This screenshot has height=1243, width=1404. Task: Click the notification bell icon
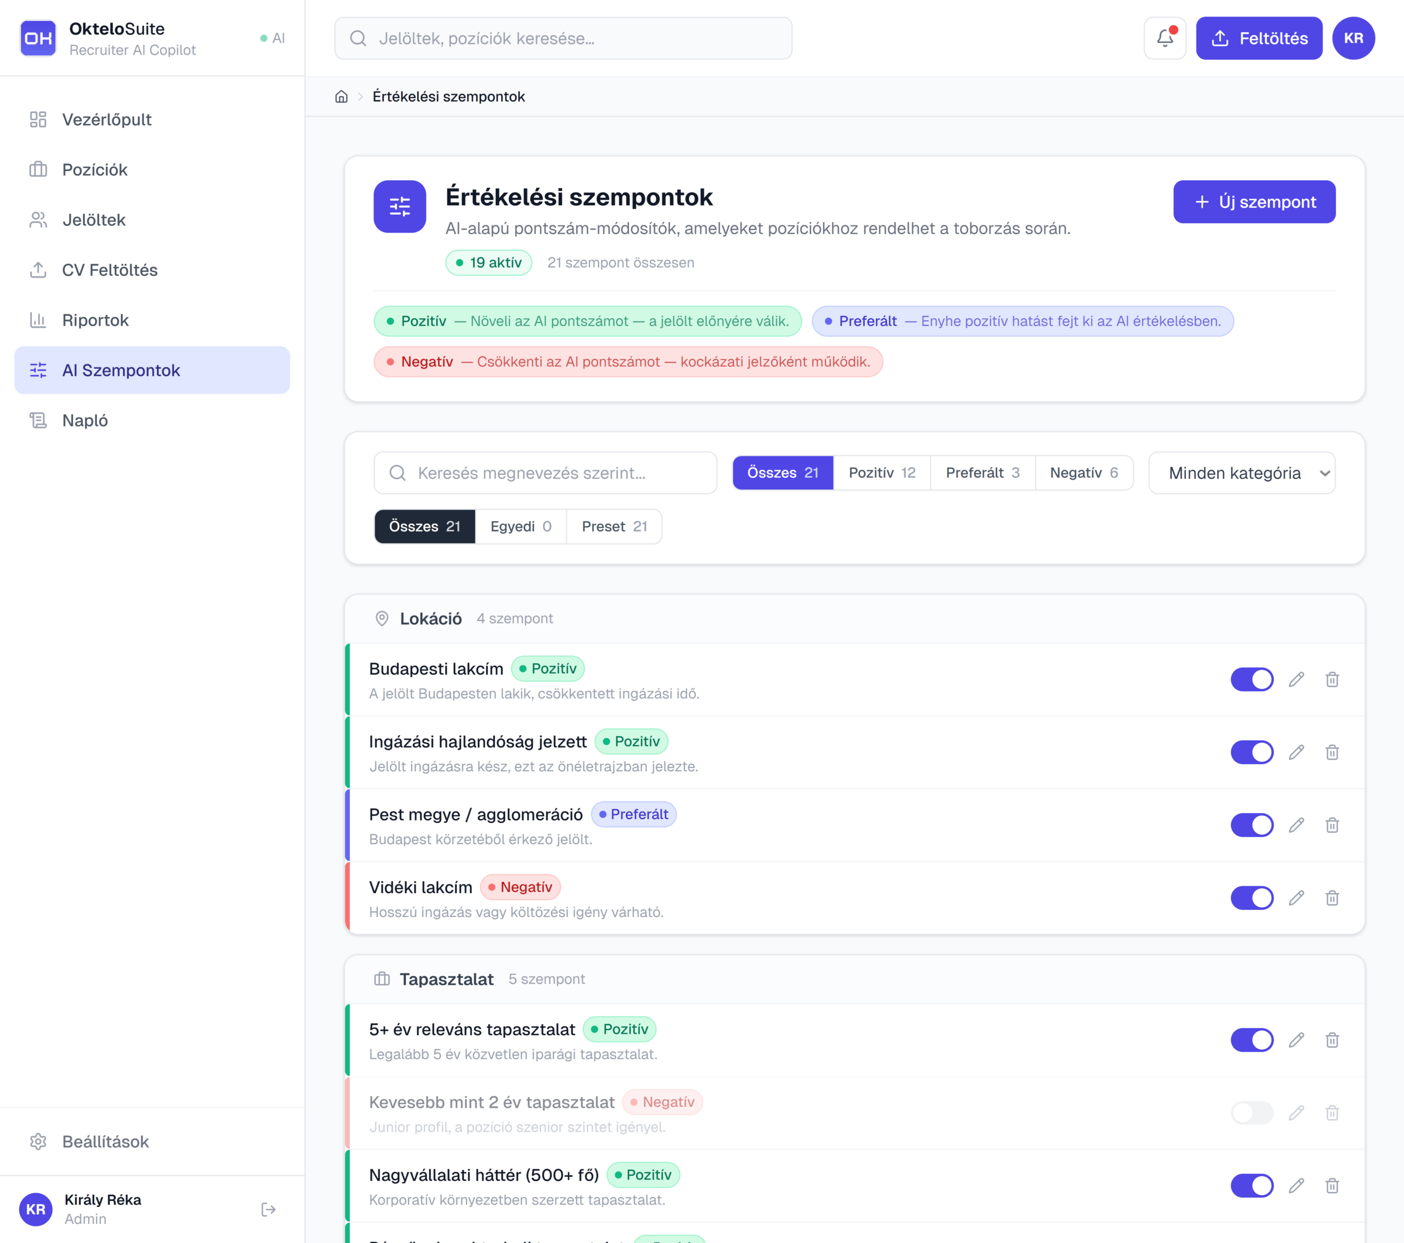[x=1164, y=38]
